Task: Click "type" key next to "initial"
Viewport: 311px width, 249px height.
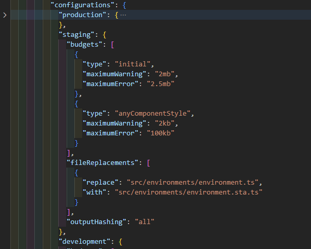Action: pyautogui.click(x=95, y=64)
